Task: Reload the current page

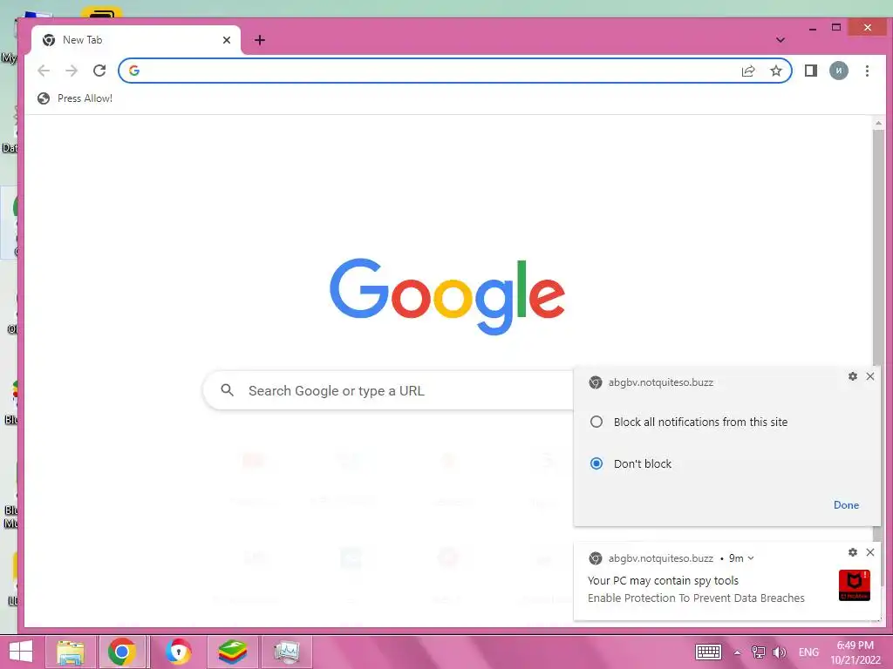Action: pyautogui.click(x=99, y=71)
